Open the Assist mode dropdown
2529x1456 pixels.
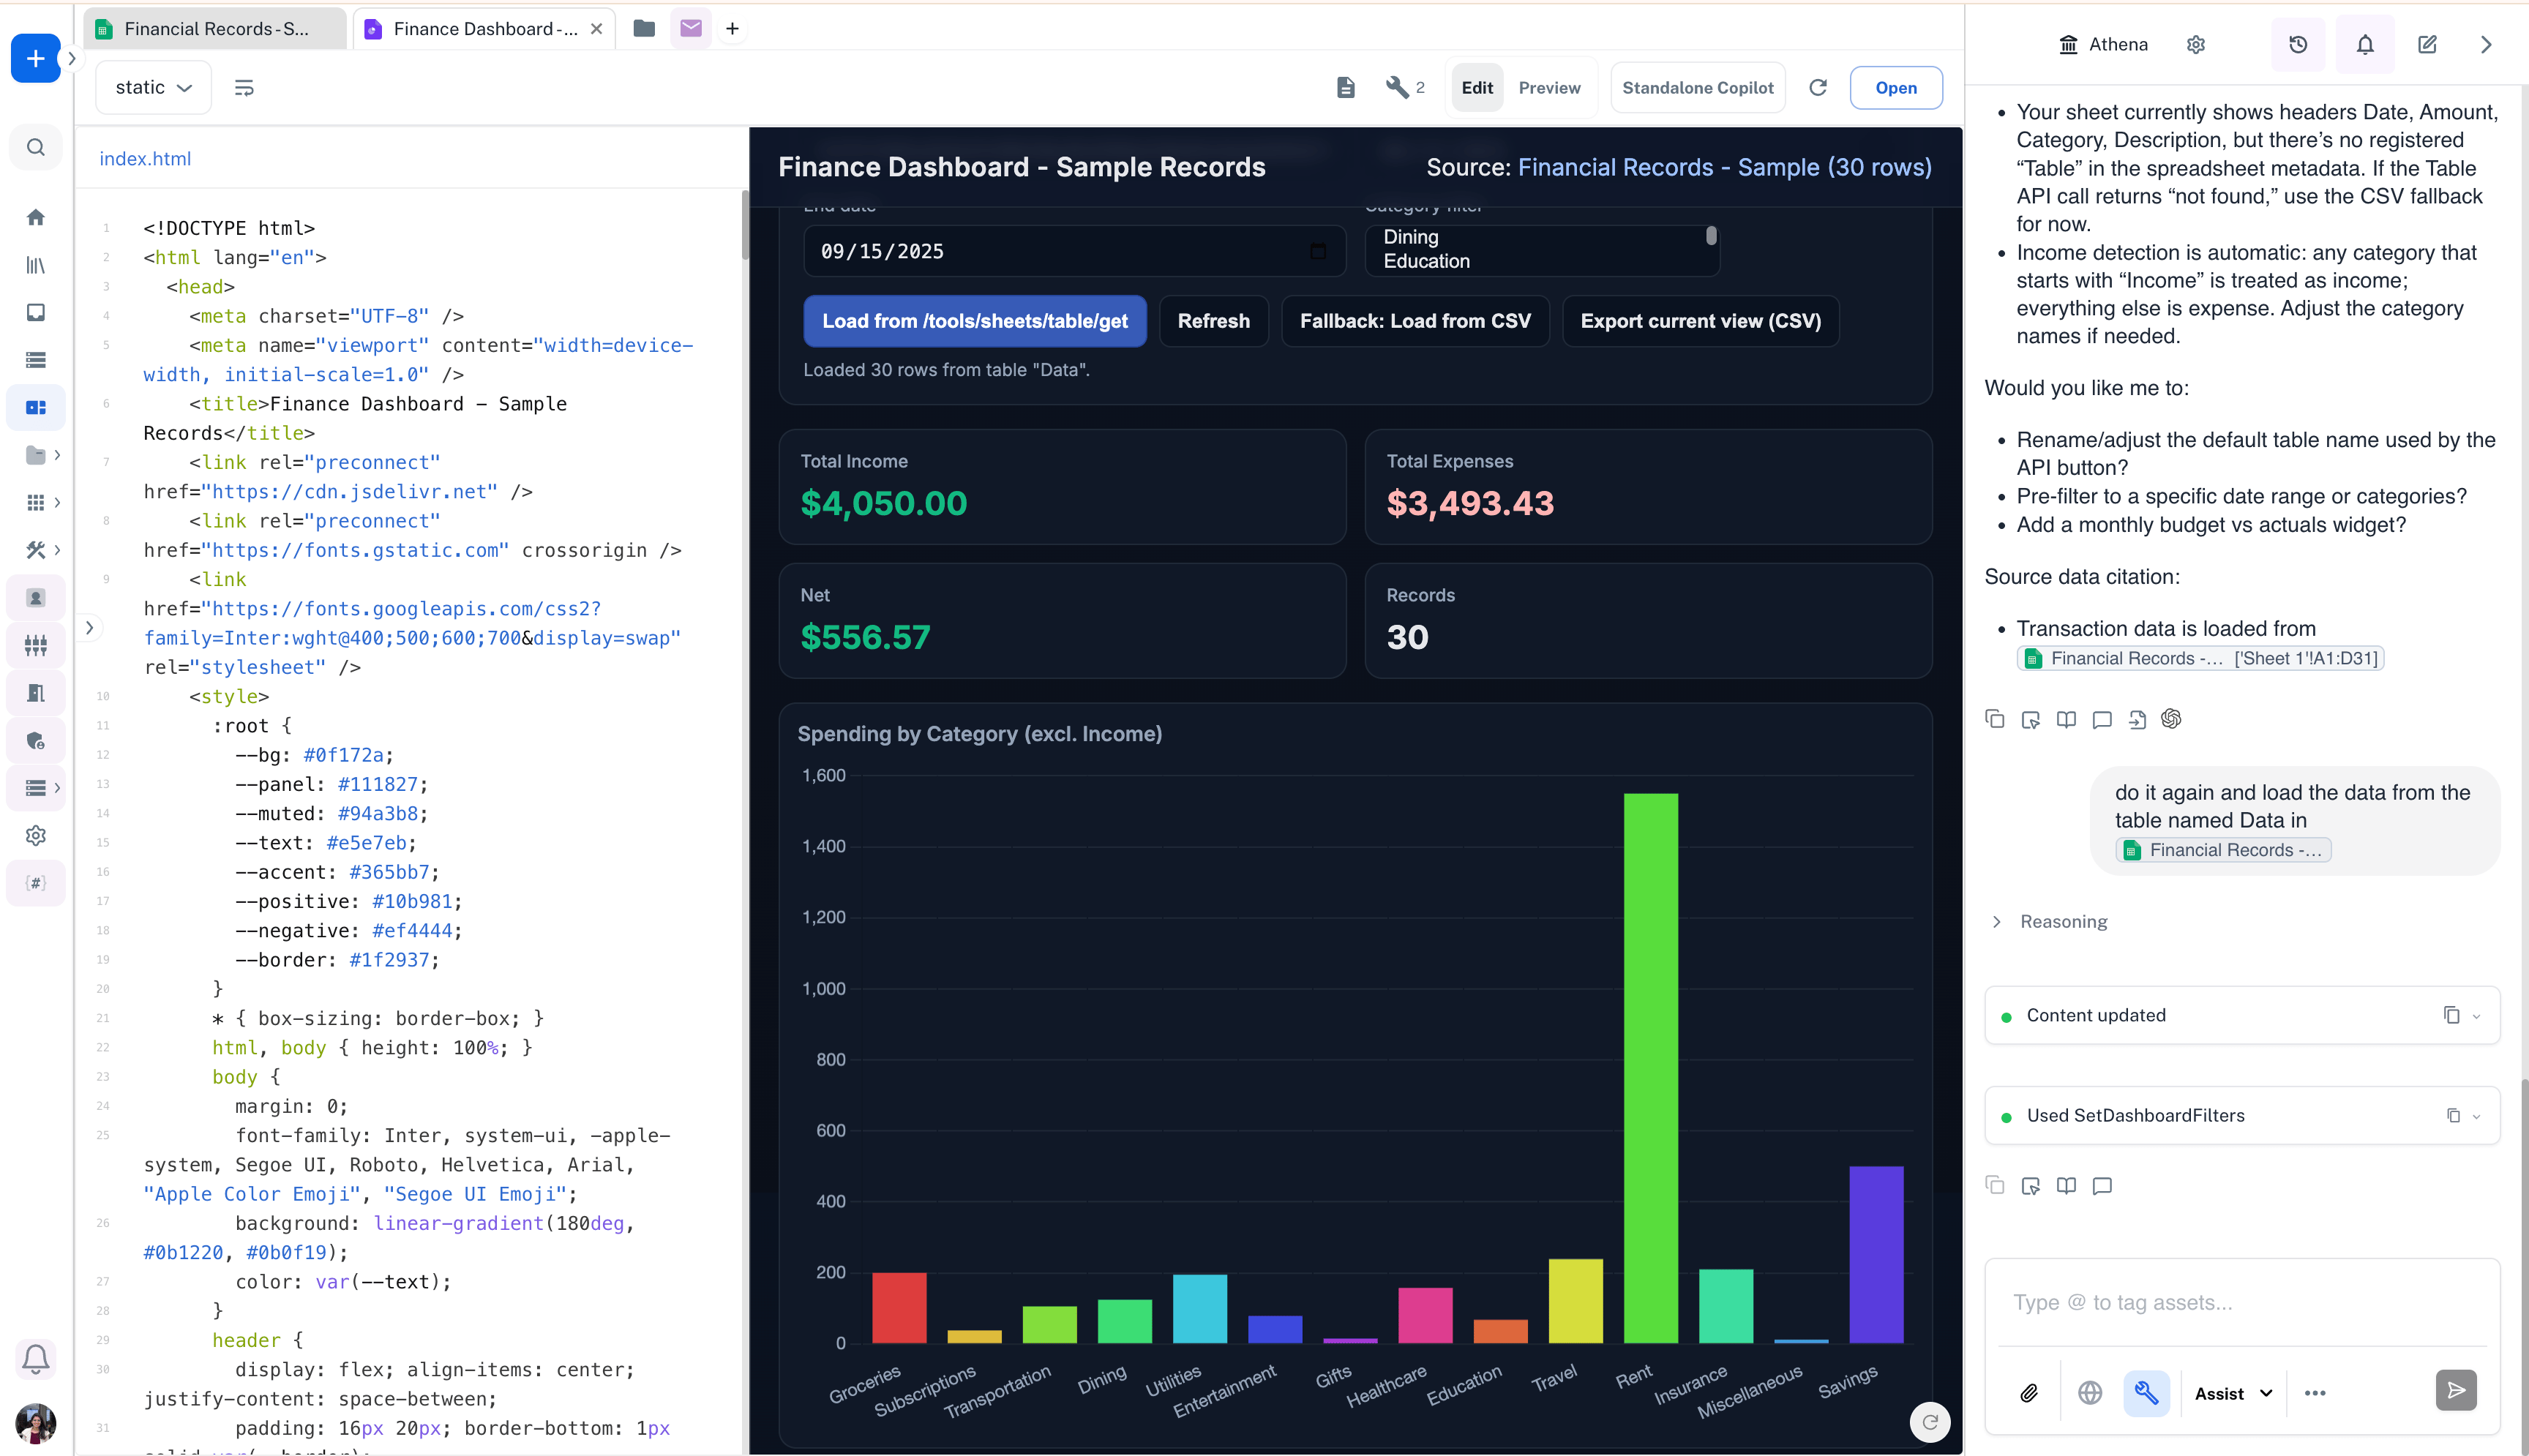(x=2233, y=1393)
